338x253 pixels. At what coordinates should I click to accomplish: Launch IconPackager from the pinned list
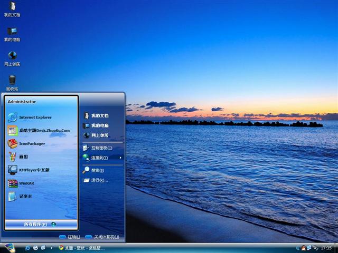click(32, 143)
